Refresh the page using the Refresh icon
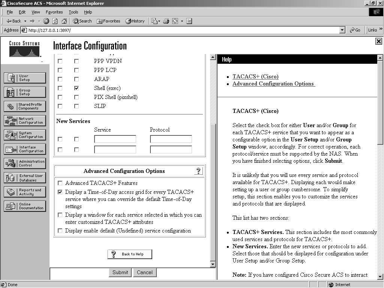This screenshot has height=288, width=384. (55, 21)
